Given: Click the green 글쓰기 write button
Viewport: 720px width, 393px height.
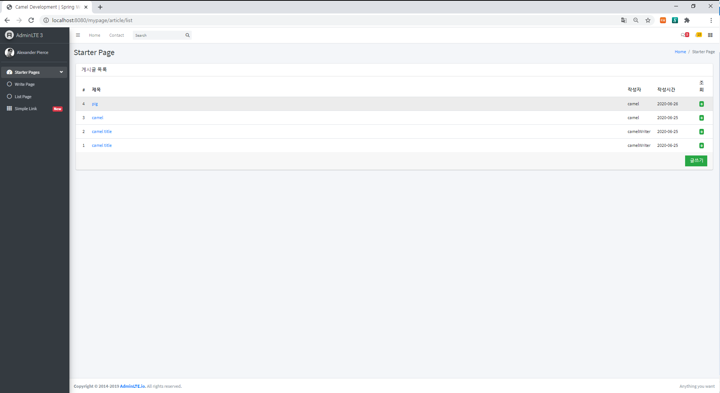Looking at the screenshot, I should tap(696, 161).
